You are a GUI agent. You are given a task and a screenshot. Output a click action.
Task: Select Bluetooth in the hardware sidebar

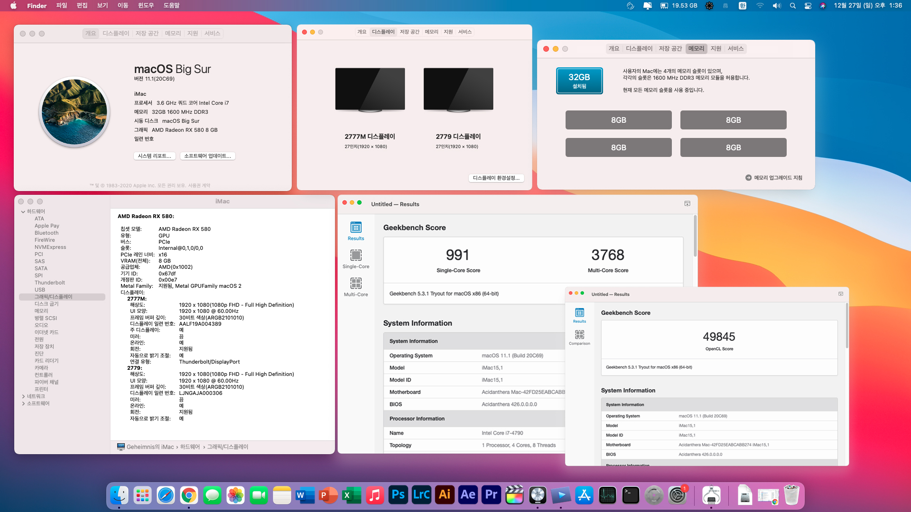[46, 233]
